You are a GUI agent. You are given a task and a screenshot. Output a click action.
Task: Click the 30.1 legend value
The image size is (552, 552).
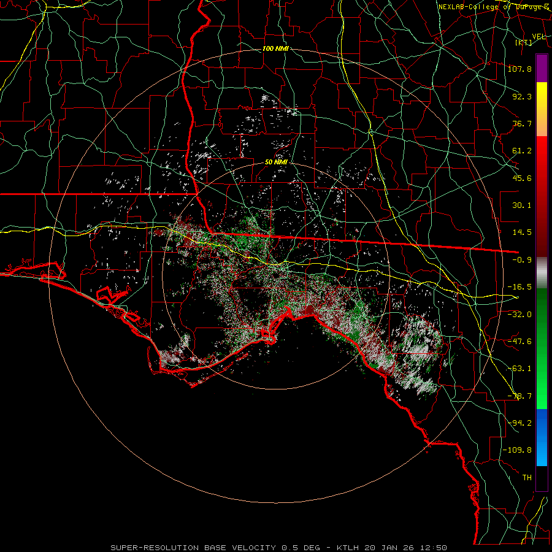click(522, 205)
